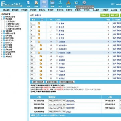Open the 用户 person icon in top navigation
Image resolution: width=121 pixels, height=121 pixels.
[x=60, y=3]
